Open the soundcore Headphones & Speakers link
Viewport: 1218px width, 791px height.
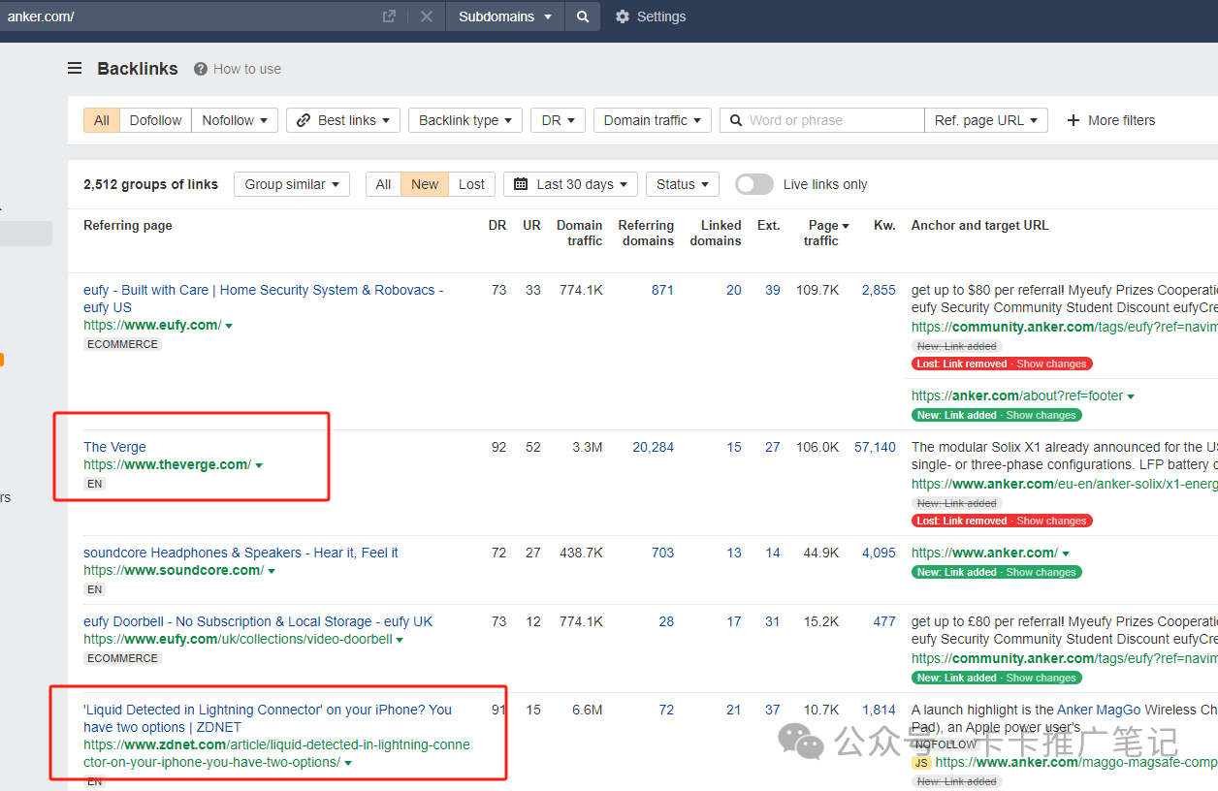point(240,553)
